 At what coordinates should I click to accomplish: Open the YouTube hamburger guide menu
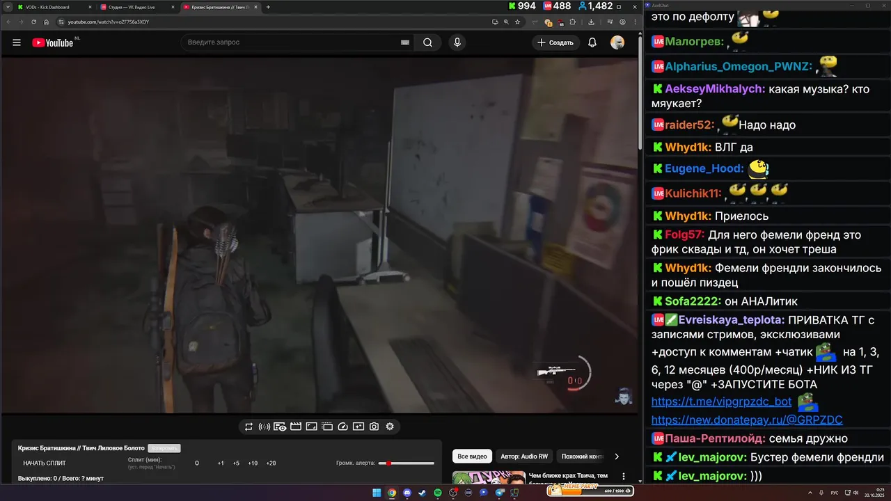click(x=17, y=42)
